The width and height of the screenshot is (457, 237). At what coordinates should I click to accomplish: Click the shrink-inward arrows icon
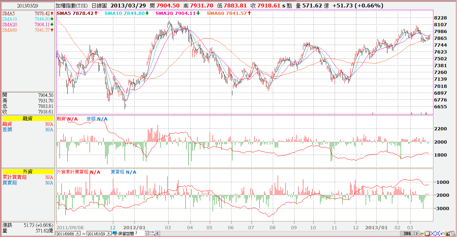(432, 233)
